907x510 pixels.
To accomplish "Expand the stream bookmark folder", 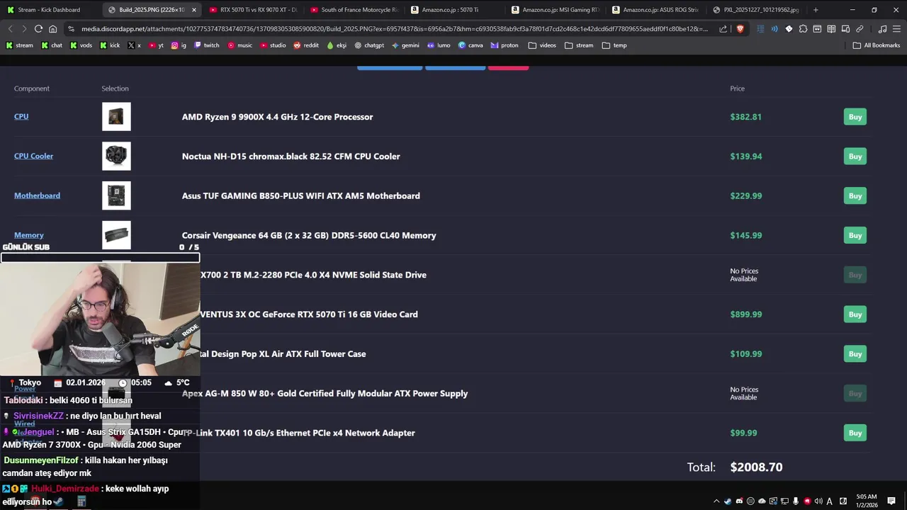I will (579, 45).
